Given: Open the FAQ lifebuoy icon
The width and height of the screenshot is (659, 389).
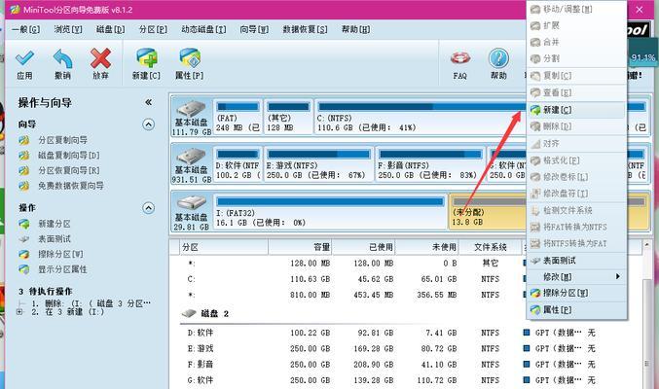Looking at the screenshot, I should click(x=460, y=58).
